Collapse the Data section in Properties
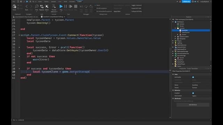The image size is (223, 125). (173, 74)
